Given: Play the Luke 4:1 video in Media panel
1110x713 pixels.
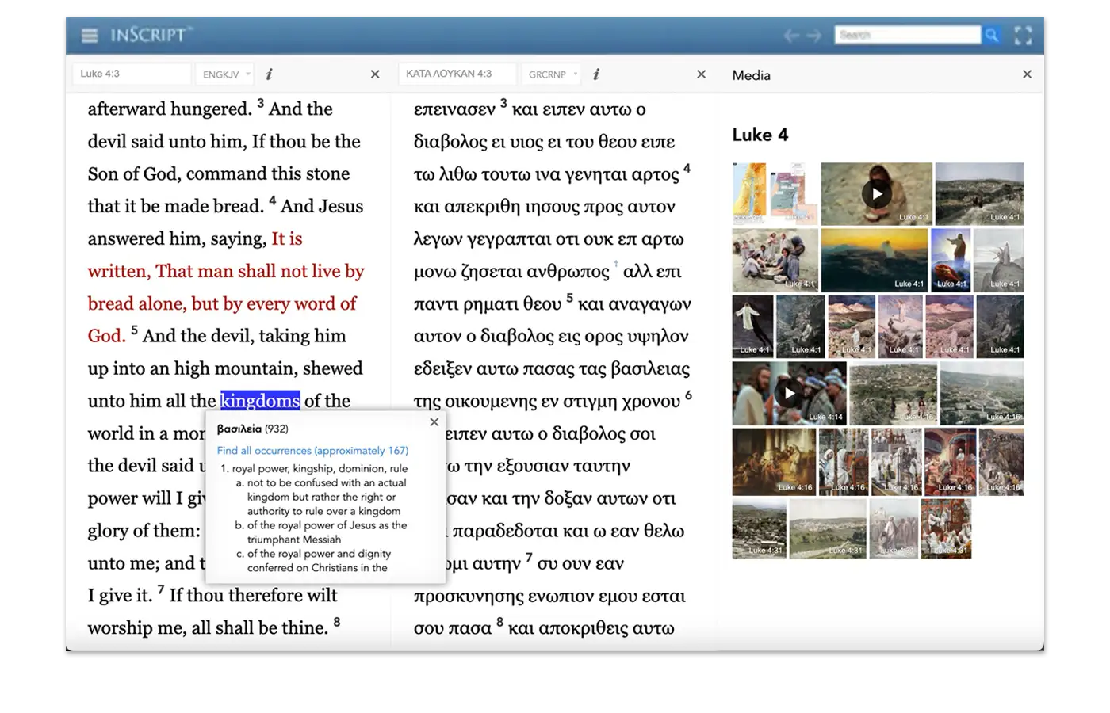Looking at the screenshot, I should click(875, 193).
